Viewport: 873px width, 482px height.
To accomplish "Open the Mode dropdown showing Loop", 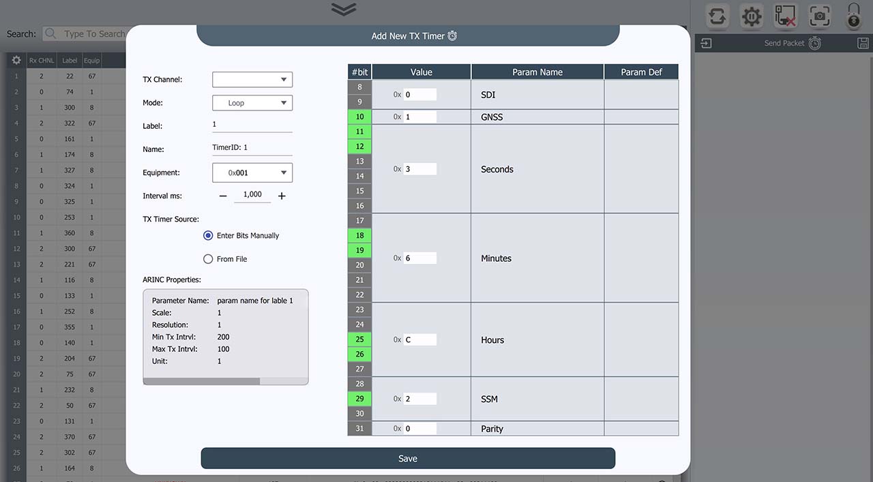I will (x=252, y=103).
